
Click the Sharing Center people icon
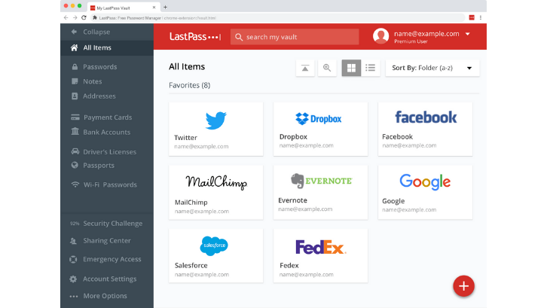[73, 241]
